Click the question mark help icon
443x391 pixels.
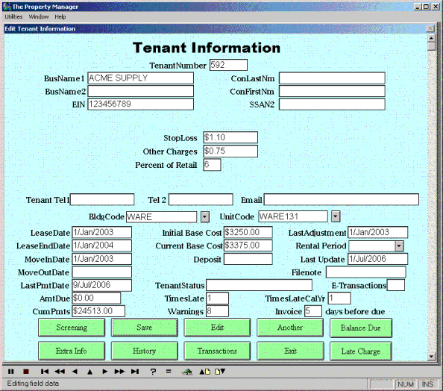click(153, 372)
